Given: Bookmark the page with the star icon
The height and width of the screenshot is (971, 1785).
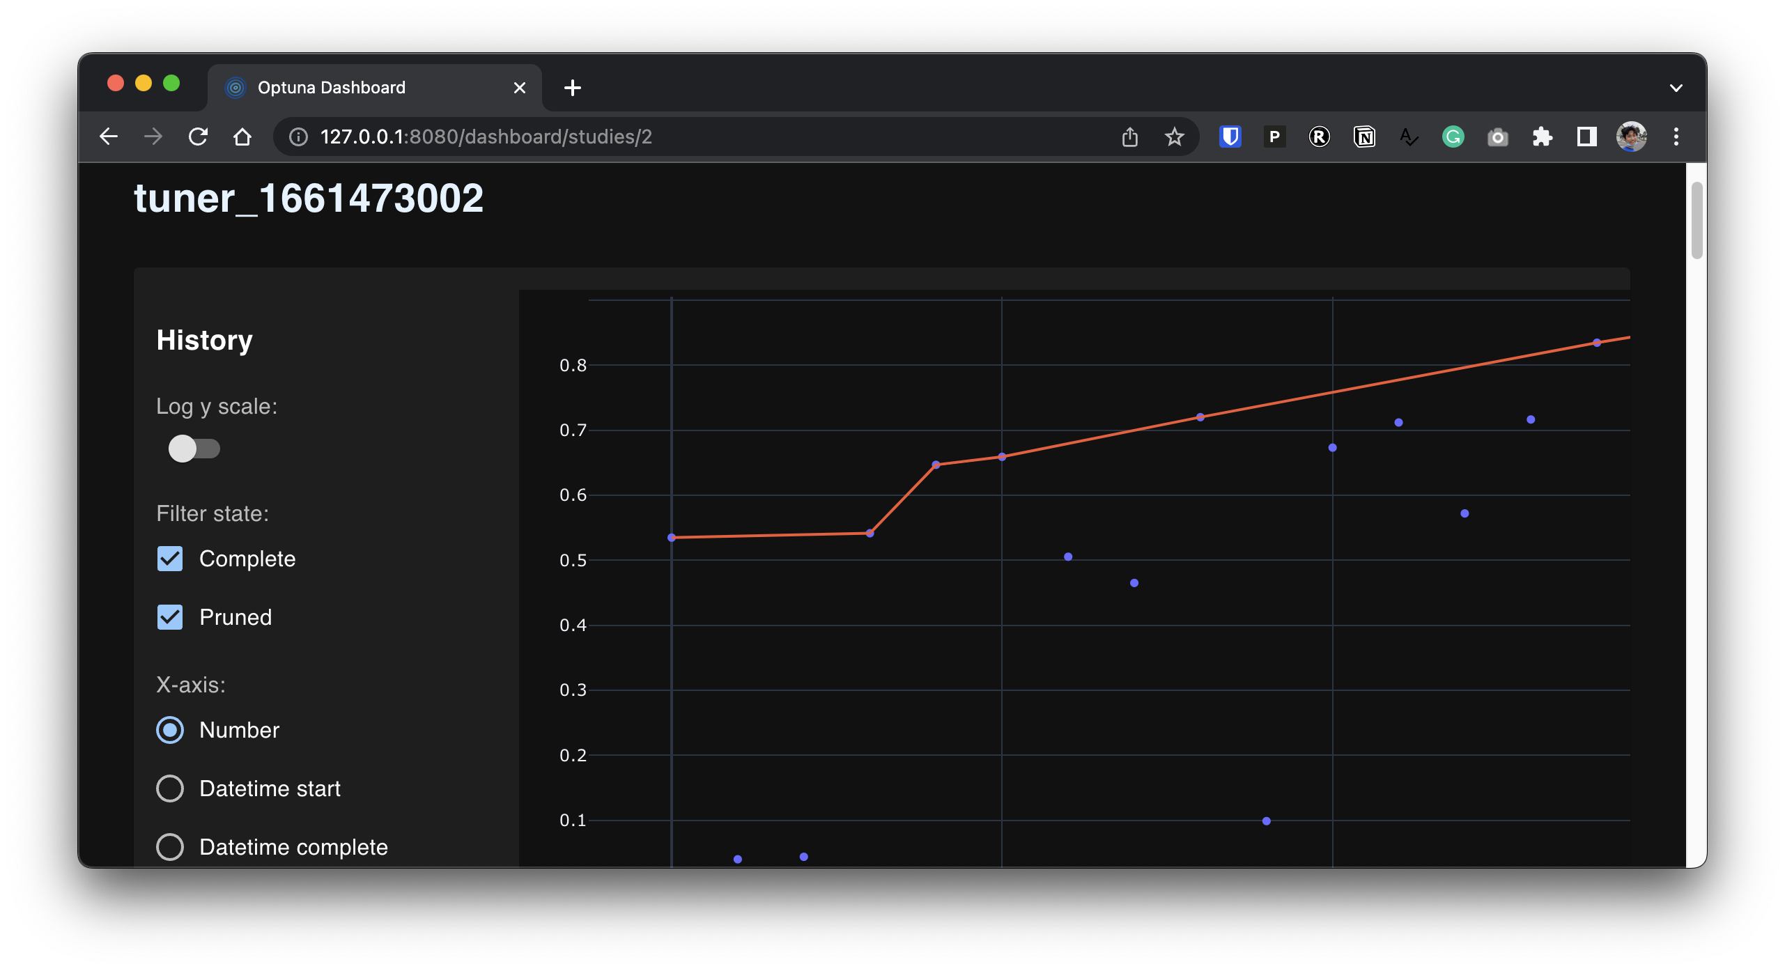Looking at the screenshot, I should pyautogui.click(x=1174, y=137).
